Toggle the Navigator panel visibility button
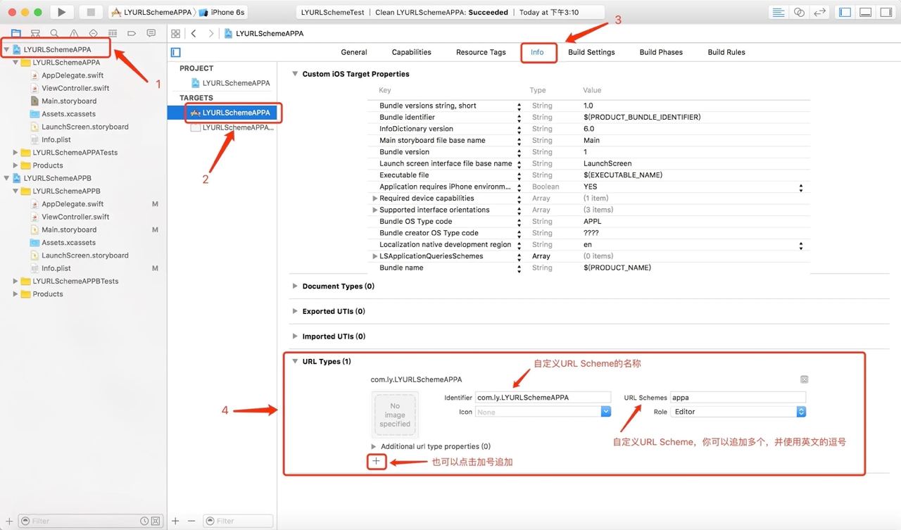This screenshot has width=901, height=530. click(x=845, y=12)
